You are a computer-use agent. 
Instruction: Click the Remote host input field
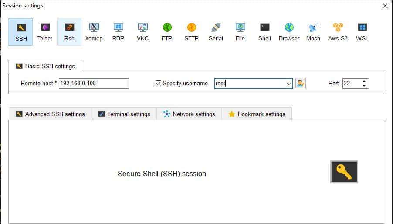pyautogui.click(x=94, y=83)
